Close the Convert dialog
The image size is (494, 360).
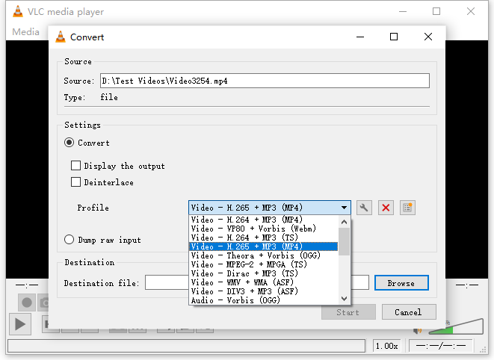427,37
